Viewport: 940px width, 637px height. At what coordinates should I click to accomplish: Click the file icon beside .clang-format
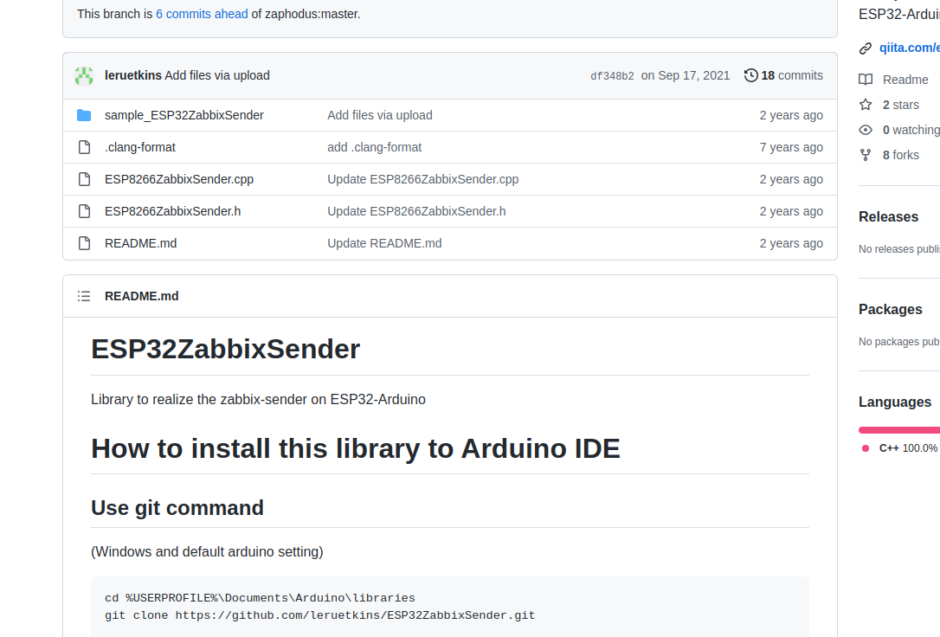[85, 147]
